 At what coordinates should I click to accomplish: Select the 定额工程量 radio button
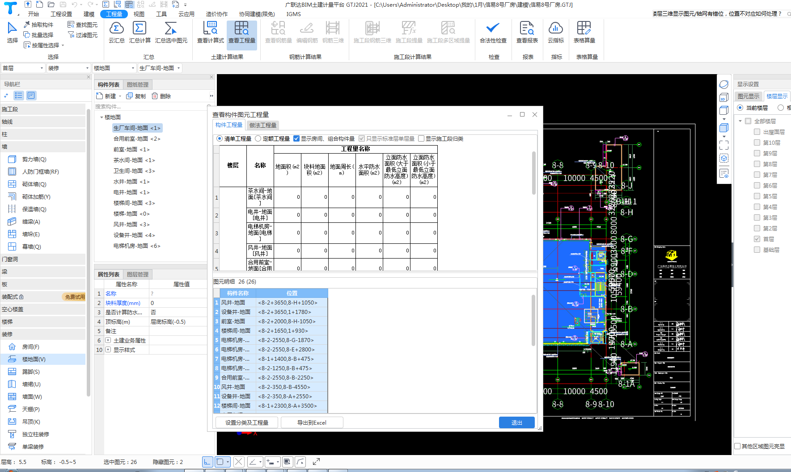[258, 139]
